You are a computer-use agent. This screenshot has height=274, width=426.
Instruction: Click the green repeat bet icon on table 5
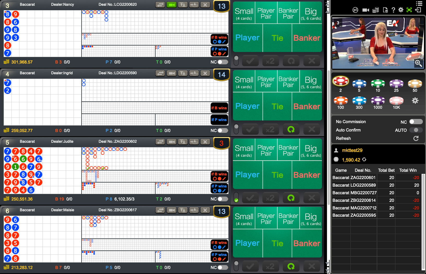(x=291, y=198)
